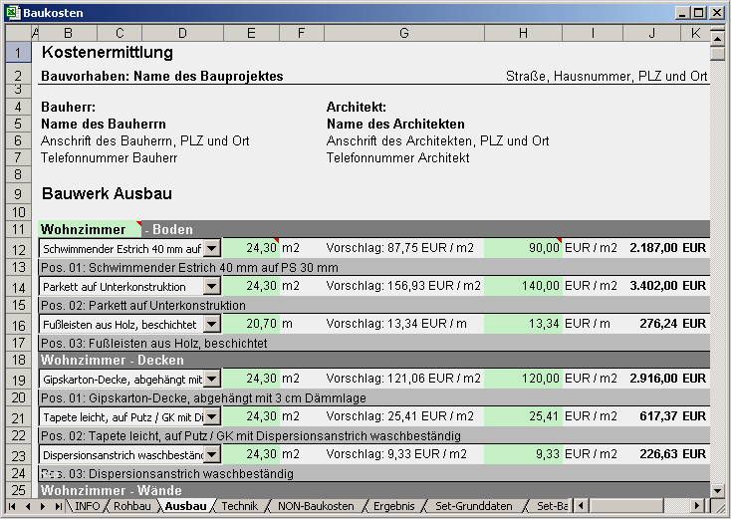
Task: Select column G header
Action: [404, 33]
